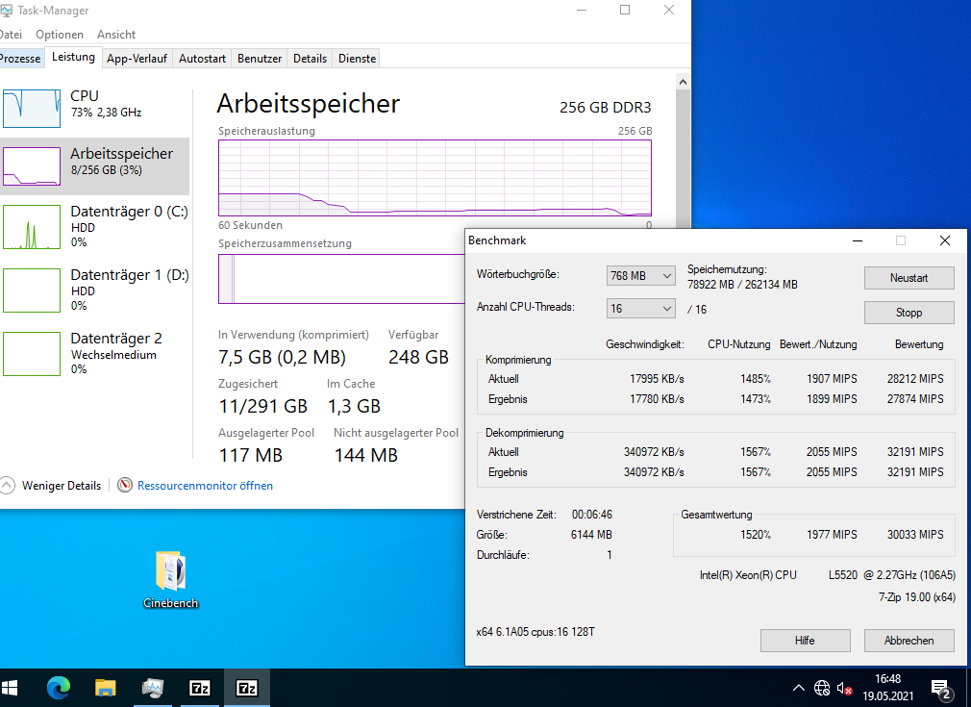Viewport: 971px width, 707px height.
Task: Switch to the Details tab
Action: (x=310, y=59)
